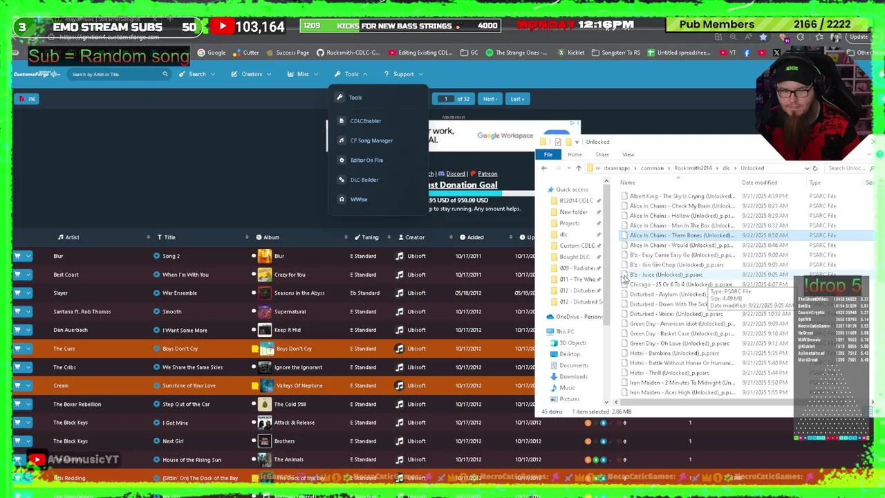The height and width of the screenshot is (498, 885).
Task: Select CDLCEnabler from Tools dropdown
Action: click(365, 121)
